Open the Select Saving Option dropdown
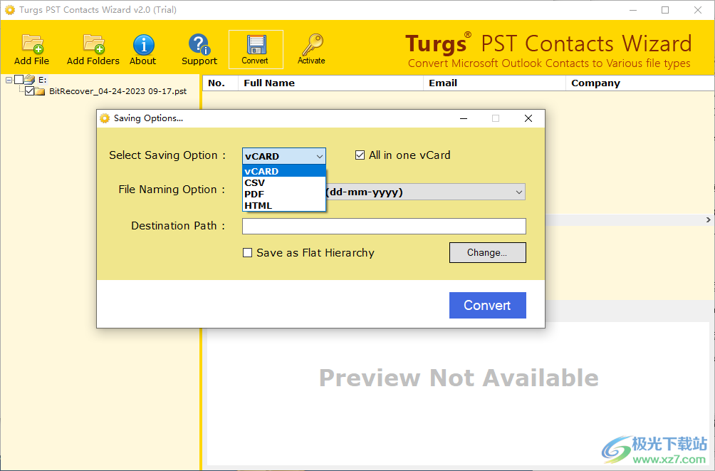This screenshot has height=471, width=715. pyautogui.click(x=319, y=155)
